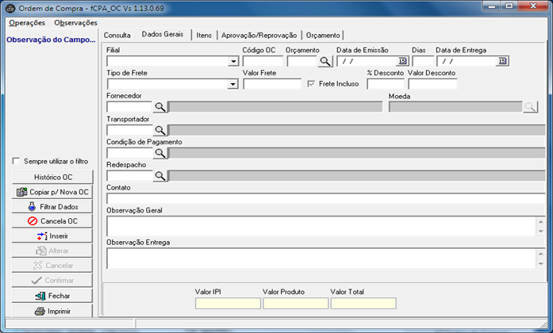Click the Confirmar button

pyautogui.click(x=52, y=281)
